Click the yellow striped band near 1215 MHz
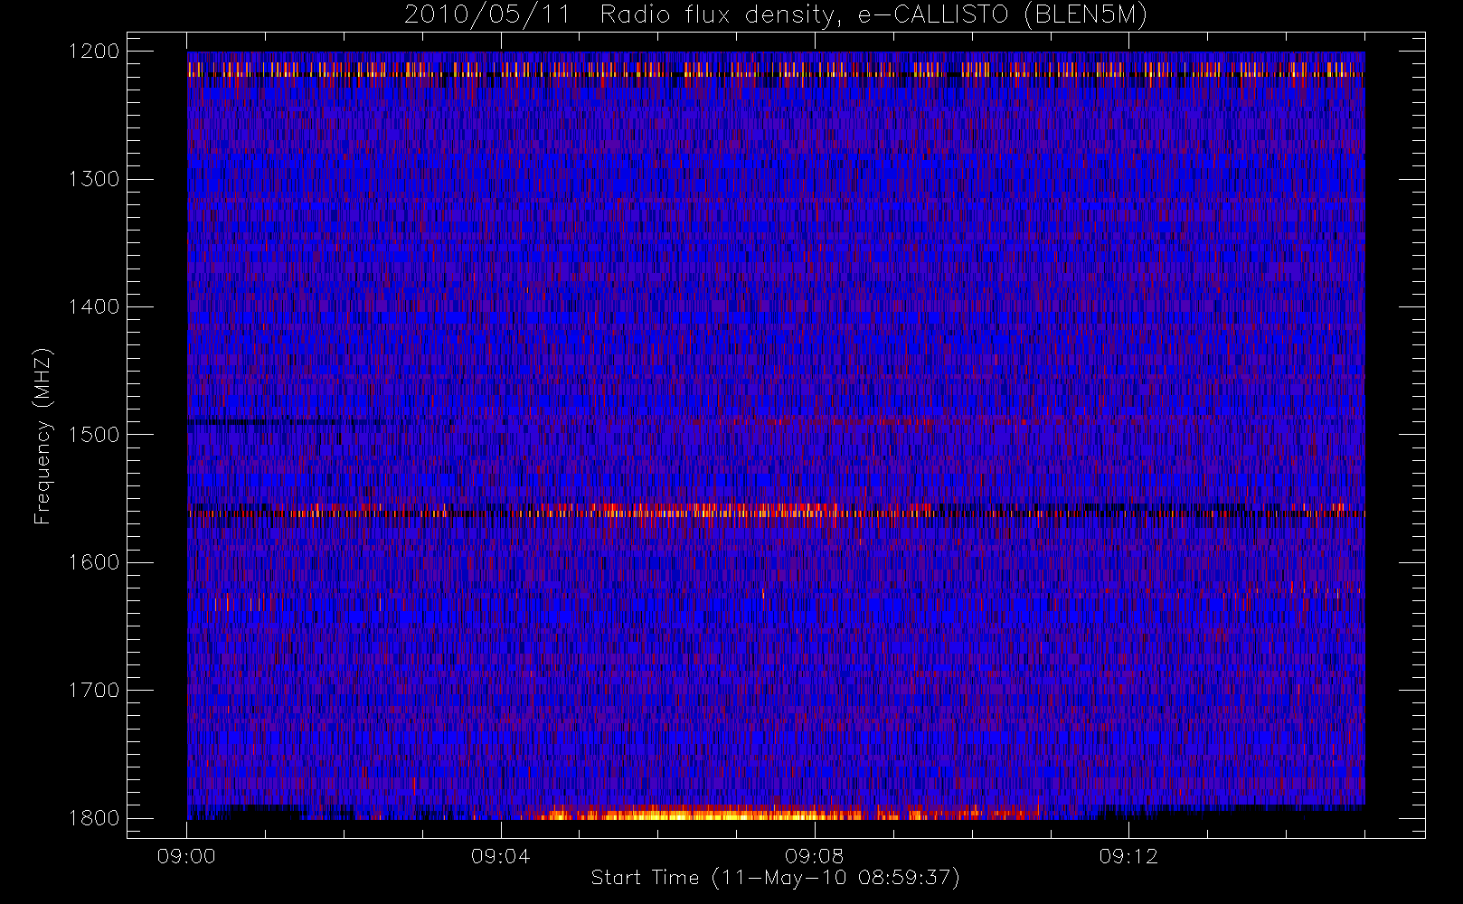This screenshot has width=1463, height=904. tap(776, 69)
